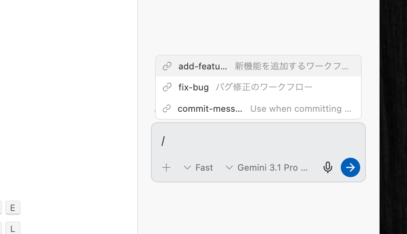Click the link icon next to fix-bug
Screen dimensions: 407x234
(x=167, y=87)
